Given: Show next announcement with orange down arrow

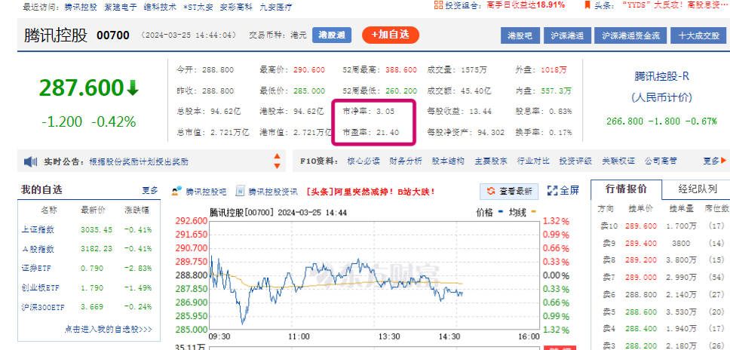Looking at the screenshot, I should (277, 166).
